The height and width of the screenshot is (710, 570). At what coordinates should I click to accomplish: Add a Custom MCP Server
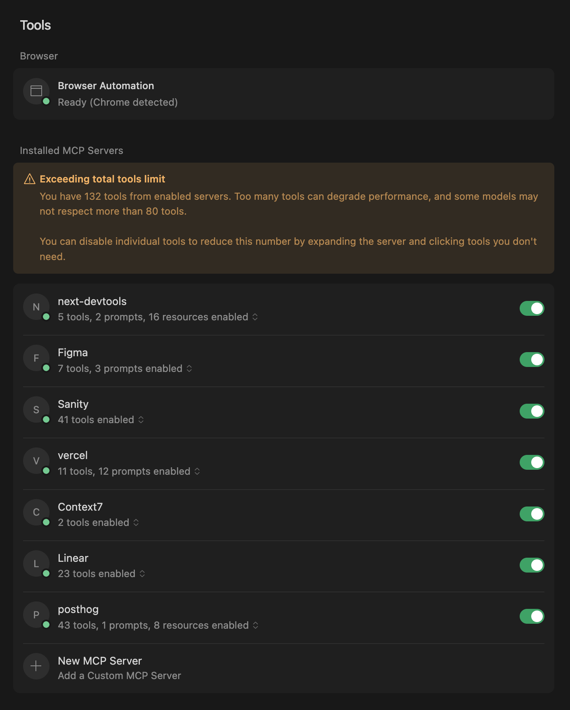click(119, 676)
